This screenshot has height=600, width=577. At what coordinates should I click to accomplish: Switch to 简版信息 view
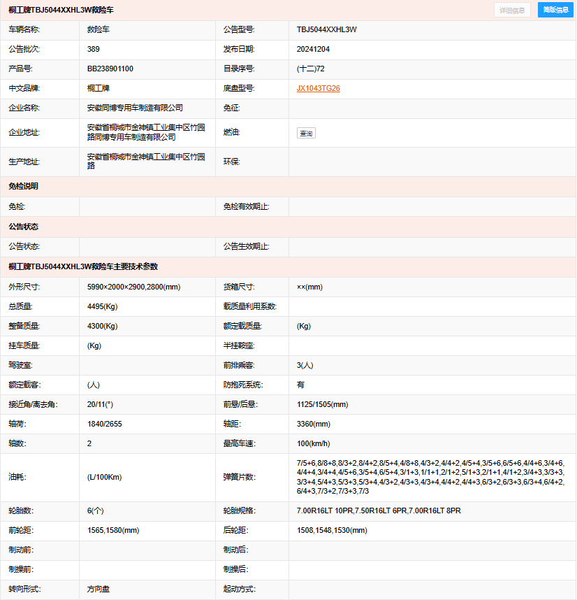pyautogui.click(x=556, y=10)
